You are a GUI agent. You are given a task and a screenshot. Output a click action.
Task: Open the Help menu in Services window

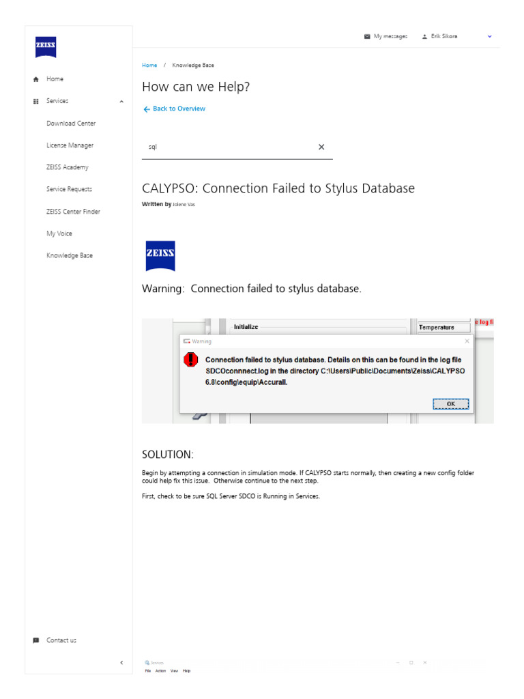(x=187, y=672)
